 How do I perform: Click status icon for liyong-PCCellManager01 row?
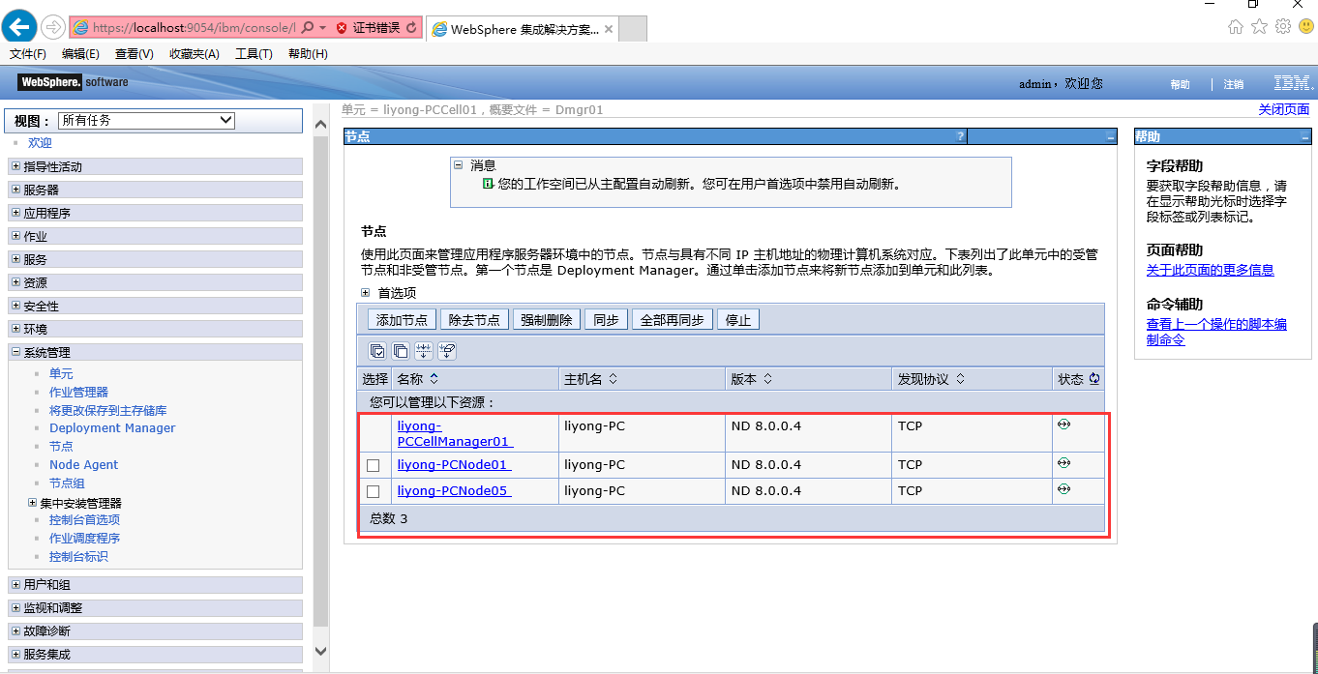pyautogui.click(x=1063, y=425)
